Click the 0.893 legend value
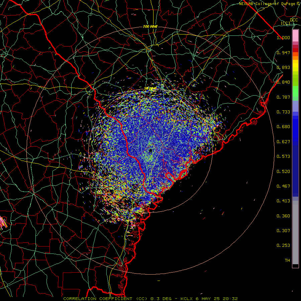The width and height of the screenshot is (301, 301). pos(283,67)
